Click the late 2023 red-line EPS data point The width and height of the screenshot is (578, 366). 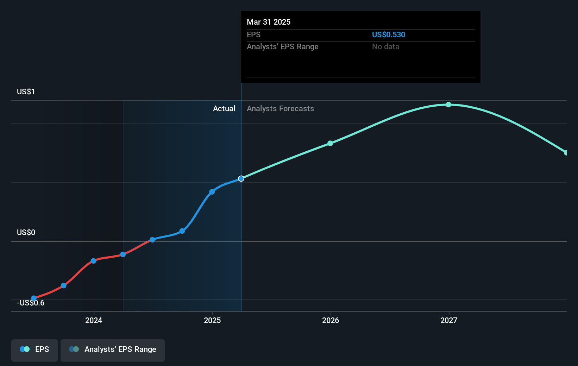point(64,285)
